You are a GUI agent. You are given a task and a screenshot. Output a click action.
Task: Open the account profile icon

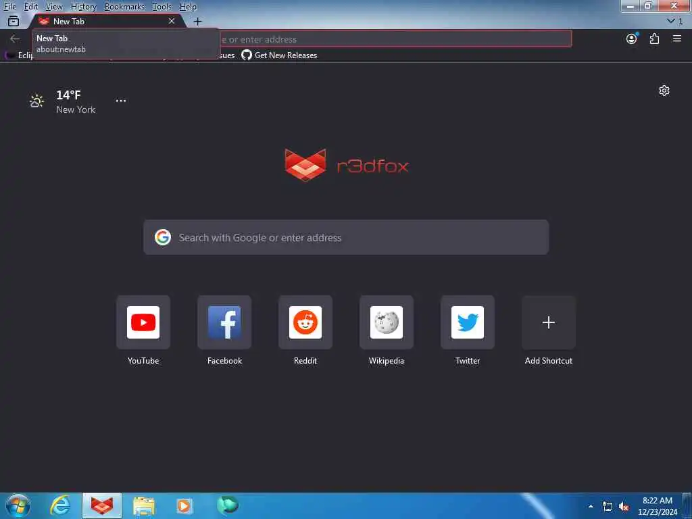(x=632, y=39)
